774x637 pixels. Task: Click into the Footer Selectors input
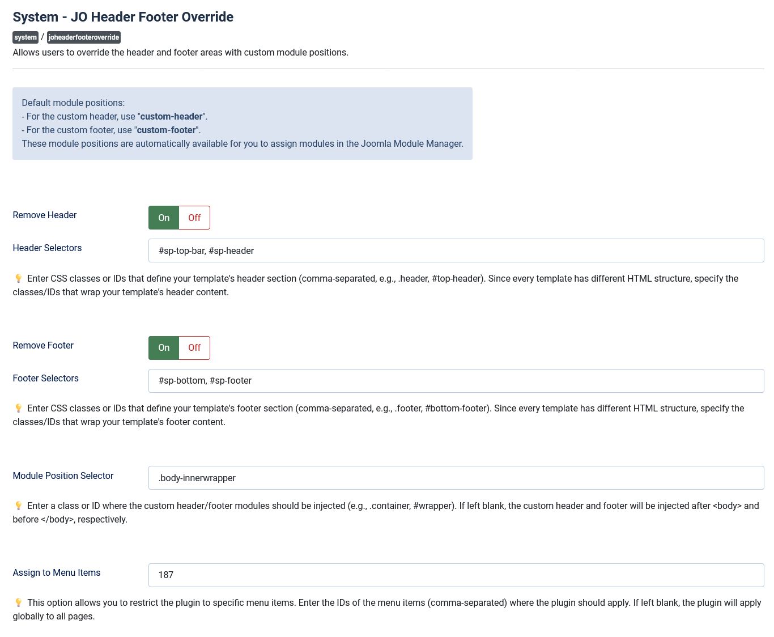(x=456, y=381)
